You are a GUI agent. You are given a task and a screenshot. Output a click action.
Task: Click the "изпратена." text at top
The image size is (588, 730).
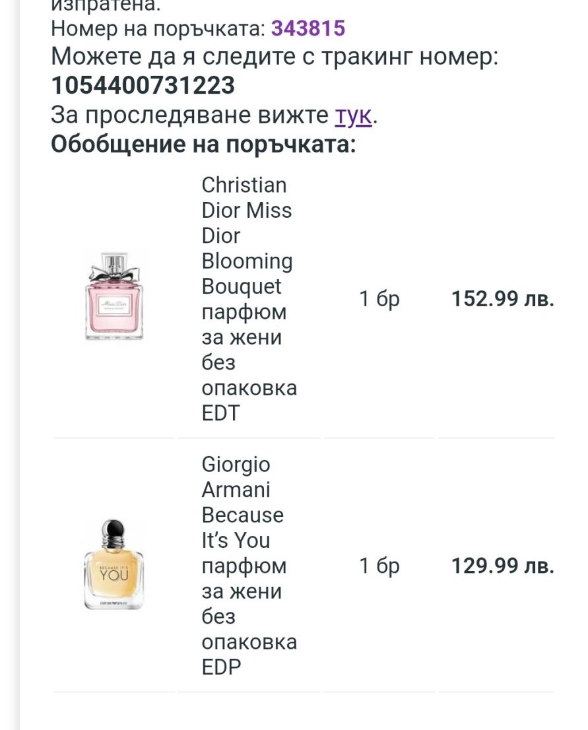point(106,5)
